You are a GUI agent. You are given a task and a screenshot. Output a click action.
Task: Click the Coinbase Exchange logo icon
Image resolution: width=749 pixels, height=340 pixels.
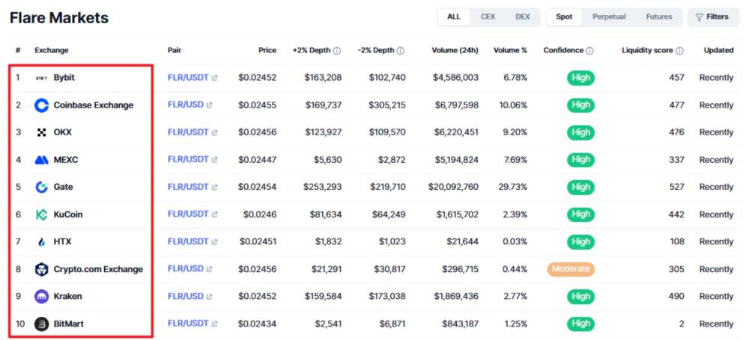41,105
